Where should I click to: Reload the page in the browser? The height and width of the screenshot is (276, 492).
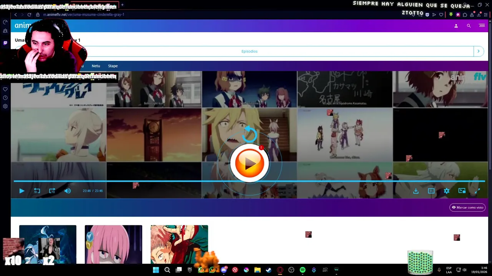(29, 15)
